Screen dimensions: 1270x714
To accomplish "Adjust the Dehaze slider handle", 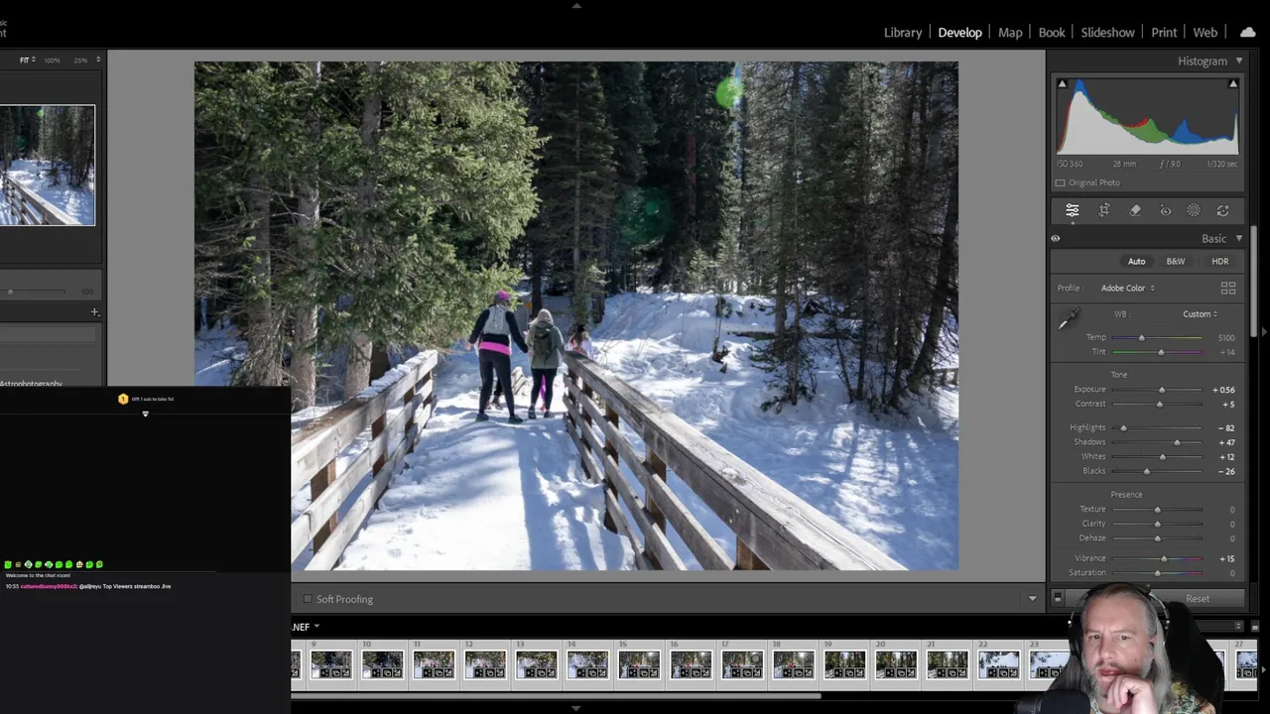I will click(1157, 538).
